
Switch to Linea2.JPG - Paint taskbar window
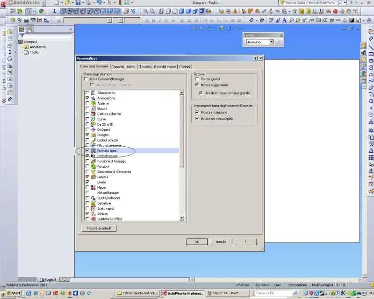tap(228, 293)
